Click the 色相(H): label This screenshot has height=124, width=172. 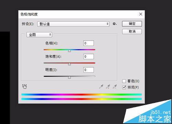pos(52,43)
